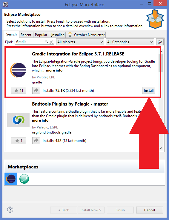Click the gradle tag under Pivotal entry

coord(37,82)
